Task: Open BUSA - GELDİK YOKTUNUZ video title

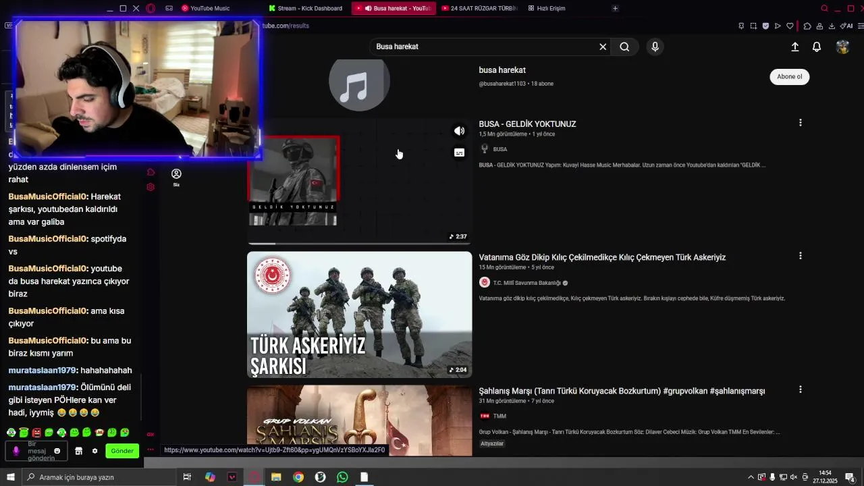Action: point(527,124)
